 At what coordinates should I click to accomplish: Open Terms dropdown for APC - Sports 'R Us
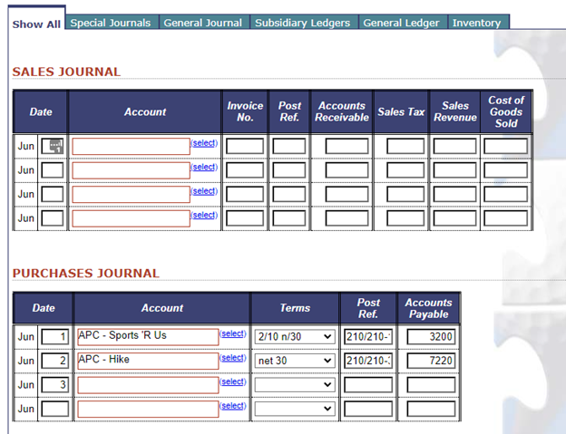pyautogui.click(x=295, y=337)
